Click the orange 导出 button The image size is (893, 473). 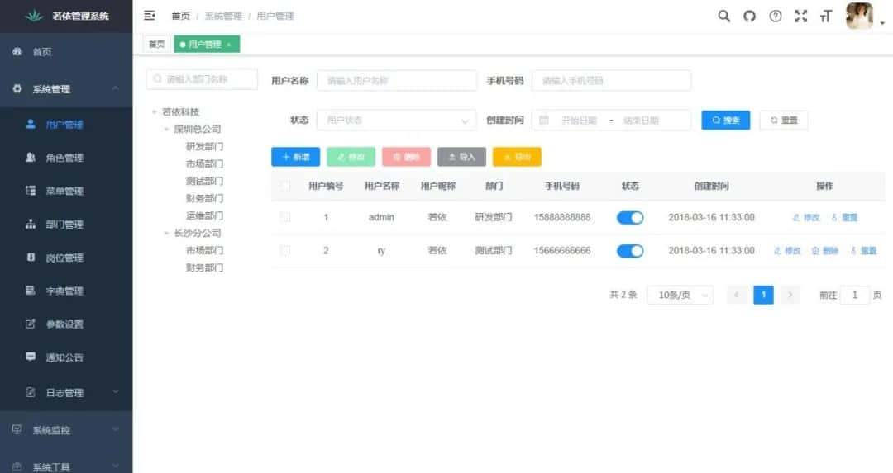(517, 157)
